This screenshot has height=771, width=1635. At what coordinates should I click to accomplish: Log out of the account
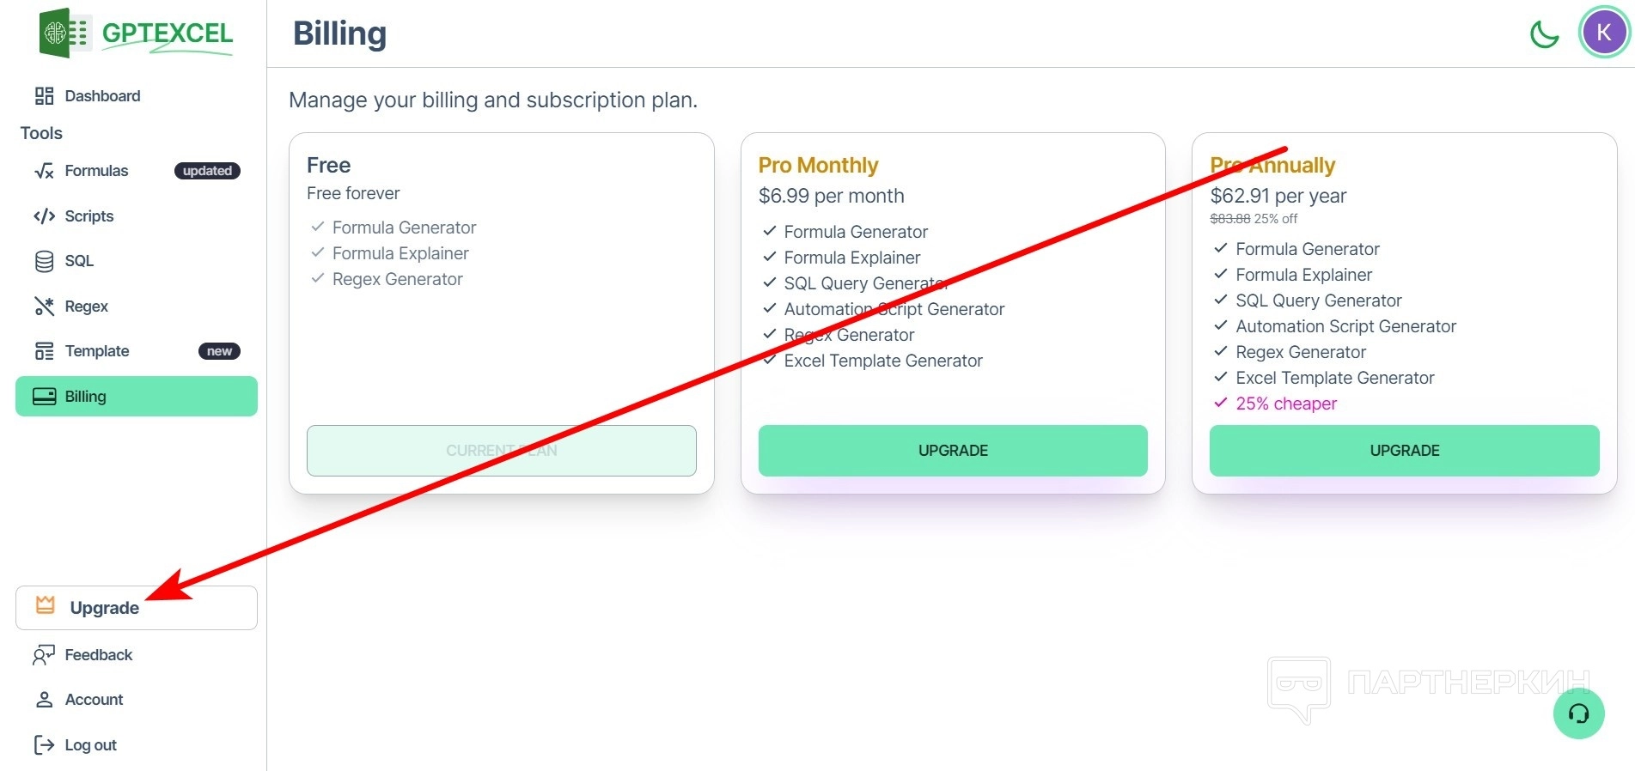coord(90,745)
